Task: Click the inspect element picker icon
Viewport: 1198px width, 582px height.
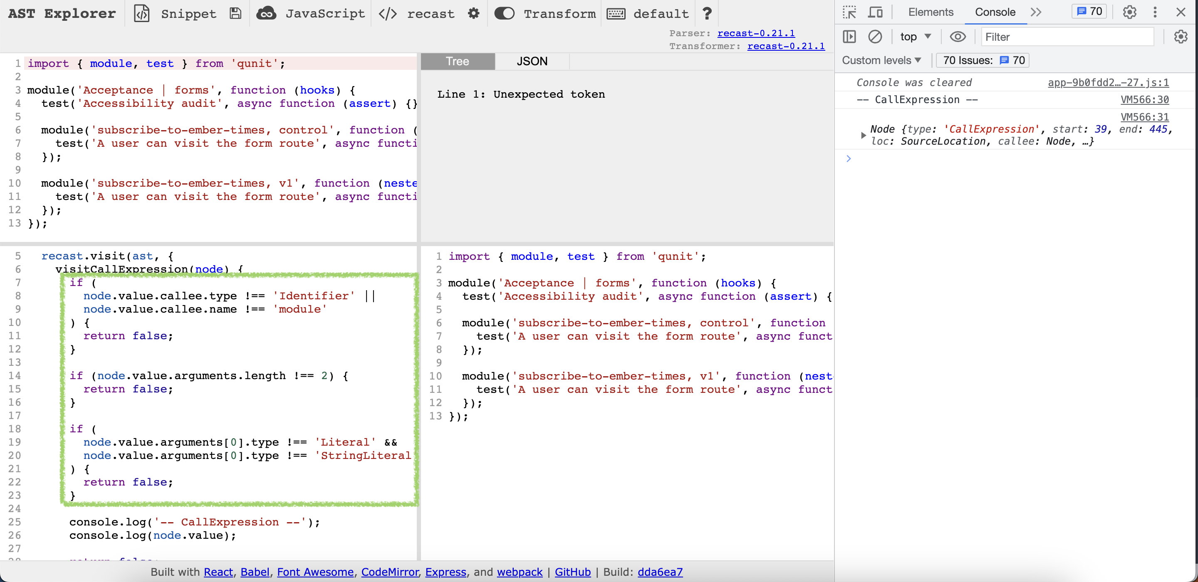Action: tap(849, 12)
